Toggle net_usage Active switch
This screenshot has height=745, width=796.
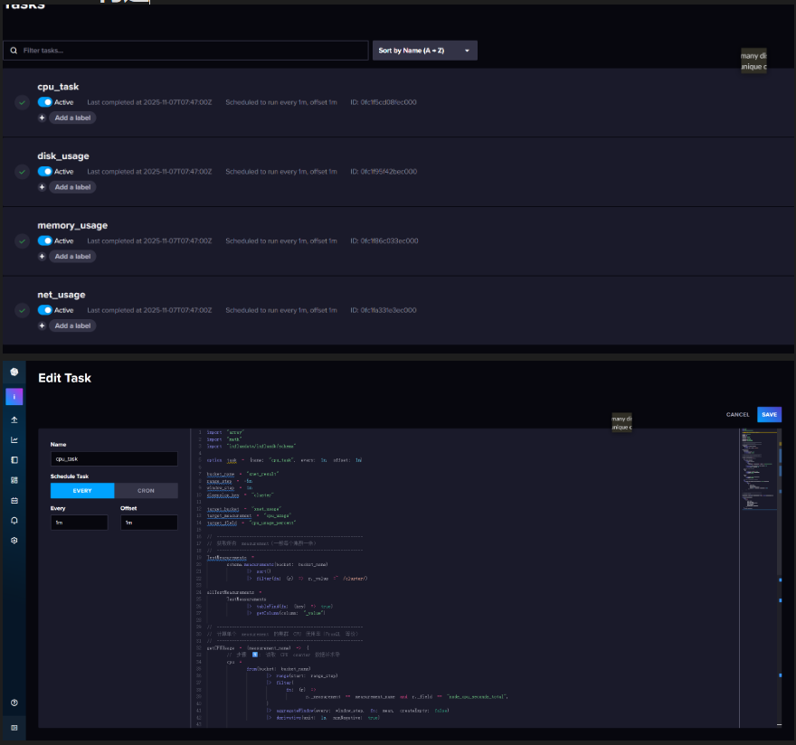(44, 310)
